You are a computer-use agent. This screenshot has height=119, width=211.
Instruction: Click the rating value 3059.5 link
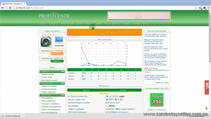tap(111, 100)
